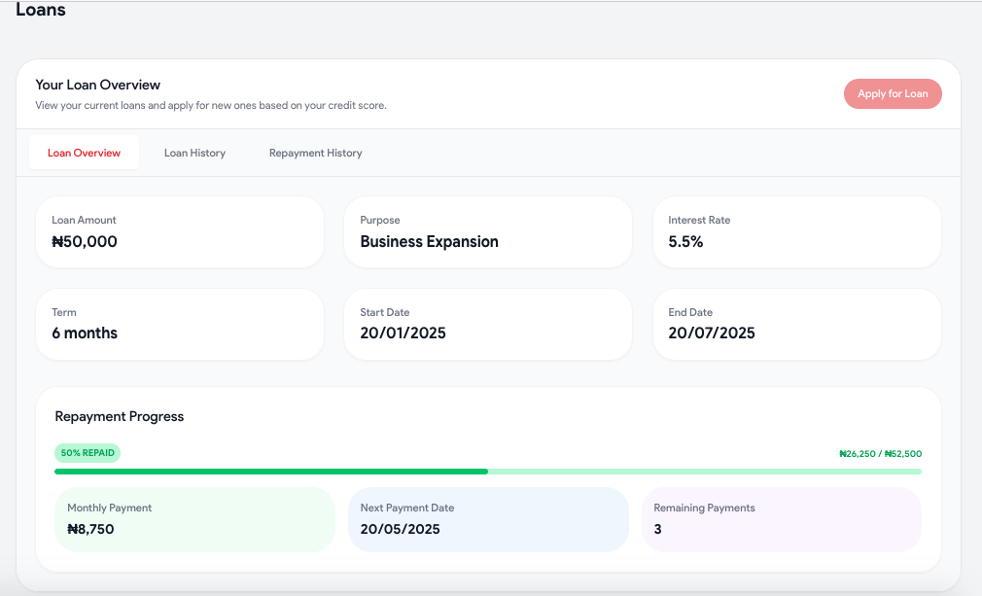Click the End Date 20/07/2025 card
982x596 pixels.
tap(796, 325)
